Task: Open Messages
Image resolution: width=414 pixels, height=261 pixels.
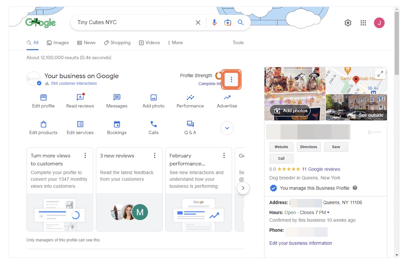Action: [x=117, y=101]
